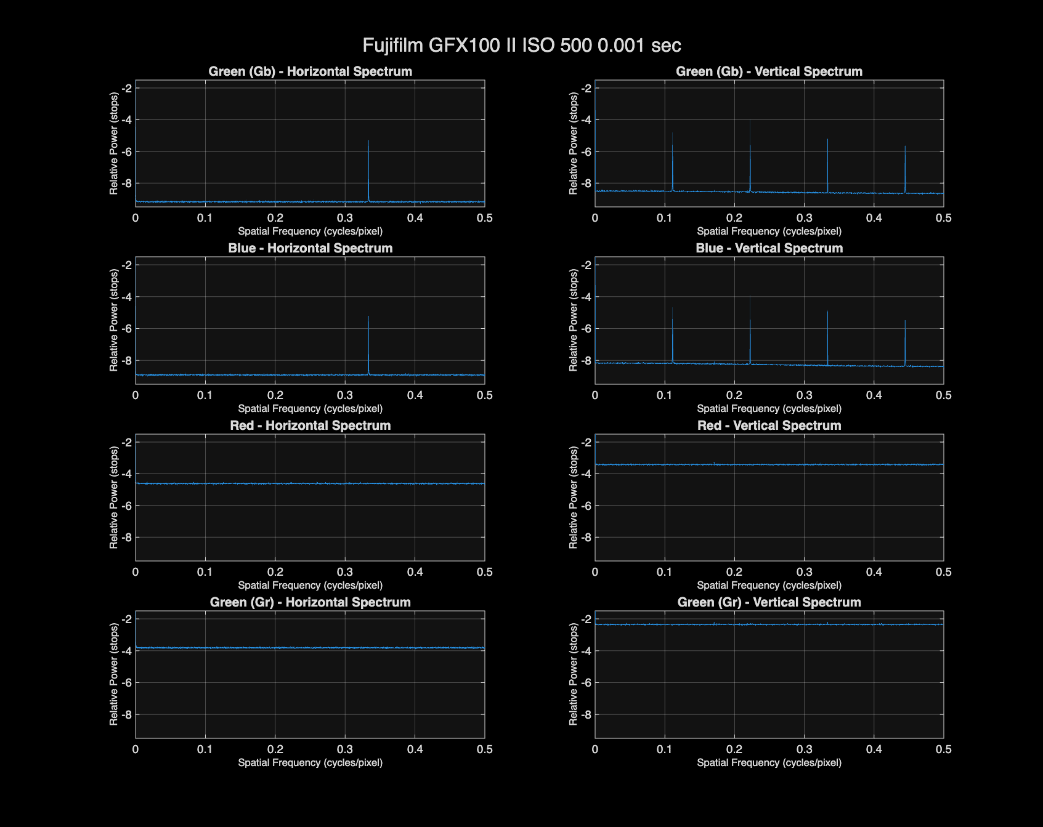1043x827 pixels.
Task: Click the 0.2 x-tick under Red Horizontal plot
Action: [275, 572]
